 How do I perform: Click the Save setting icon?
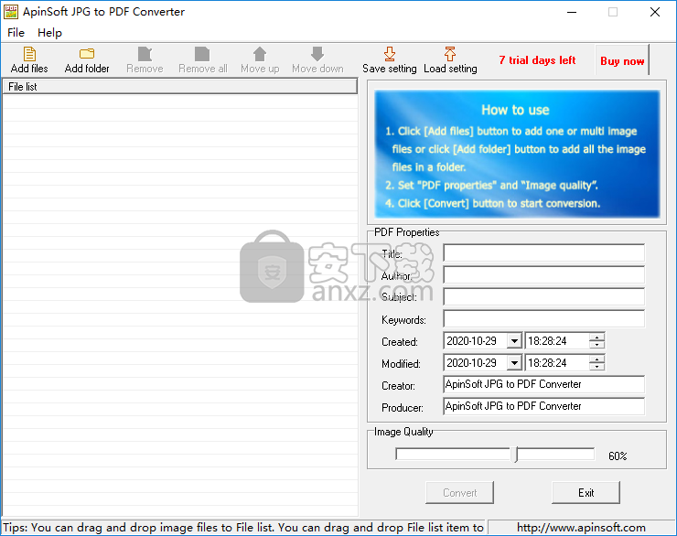pyautogui.click(x=390, y=54)
